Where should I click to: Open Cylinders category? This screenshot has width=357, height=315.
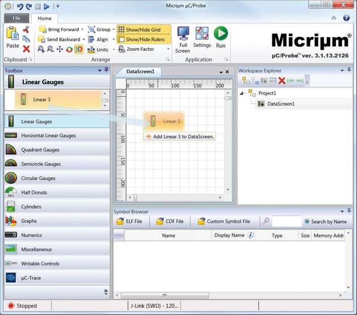point(57,206)
